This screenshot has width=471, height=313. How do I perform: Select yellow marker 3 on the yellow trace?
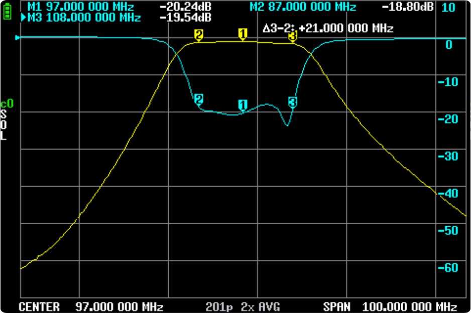(293, 36)
